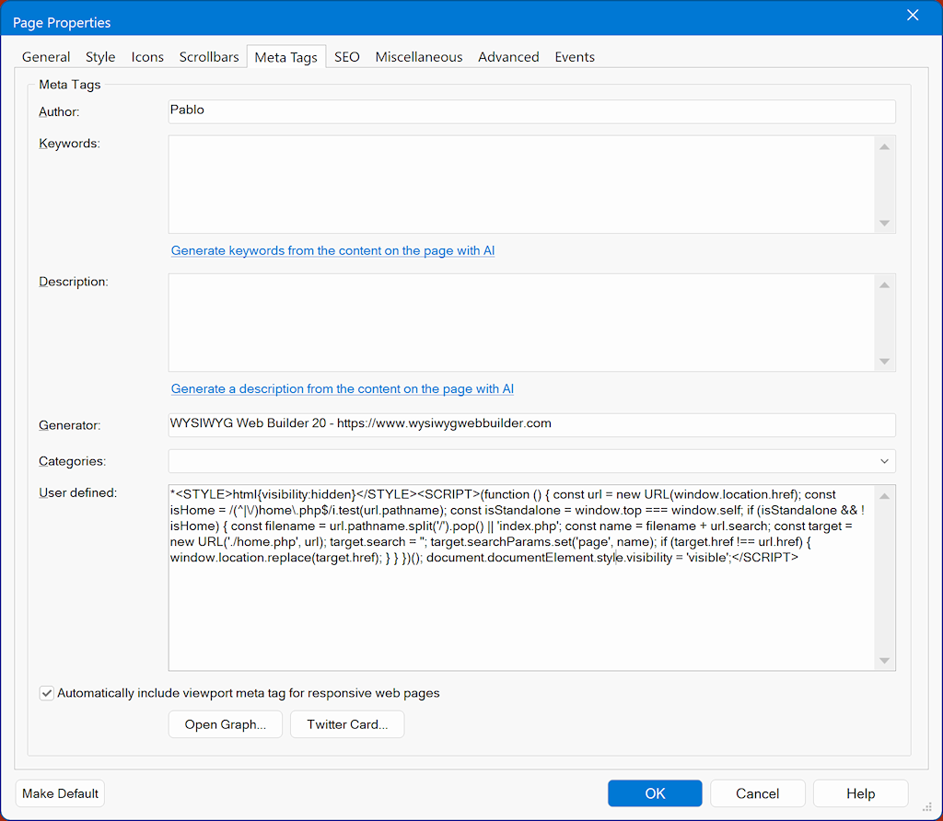Go to the Scrollbars tab
The width and height of the screenshot is (943, 821).
click(209, 57)
